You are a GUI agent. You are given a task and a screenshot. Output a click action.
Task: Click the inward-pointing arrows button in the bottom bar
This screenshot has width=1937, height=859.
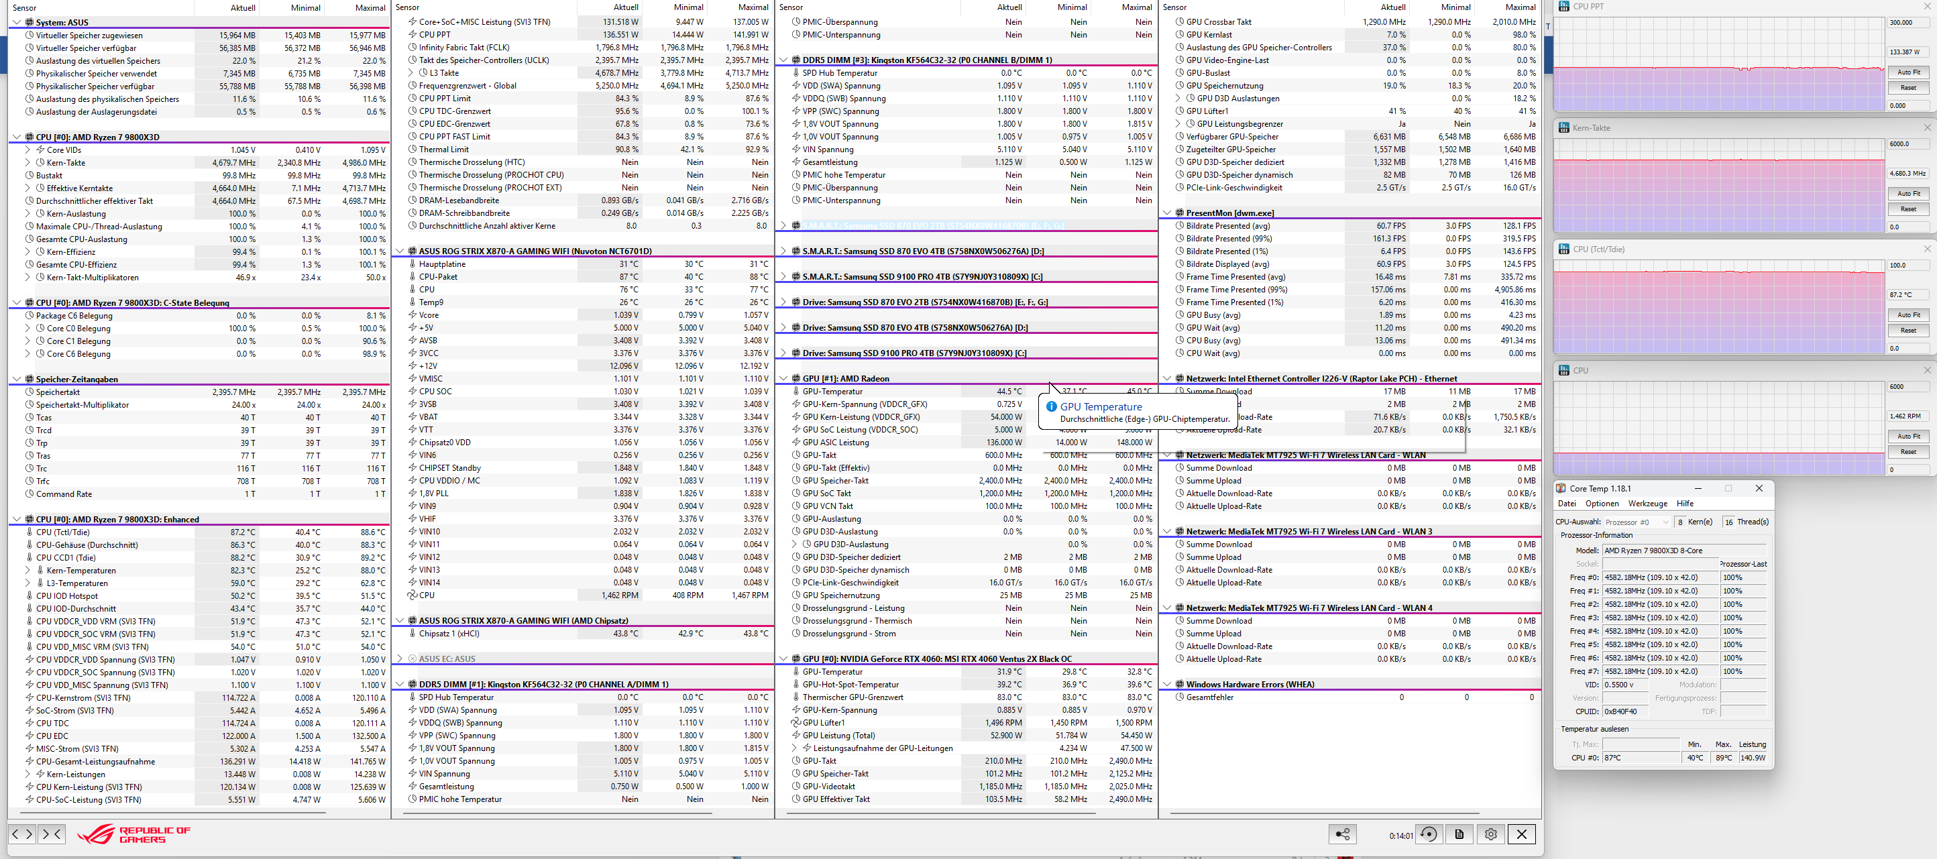51,834
